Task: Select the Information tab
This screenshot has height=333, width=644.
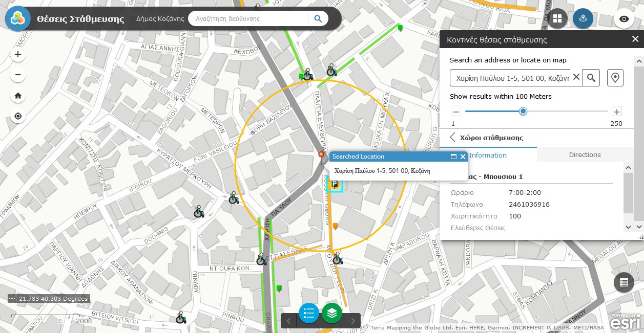Action: [488, 155]
